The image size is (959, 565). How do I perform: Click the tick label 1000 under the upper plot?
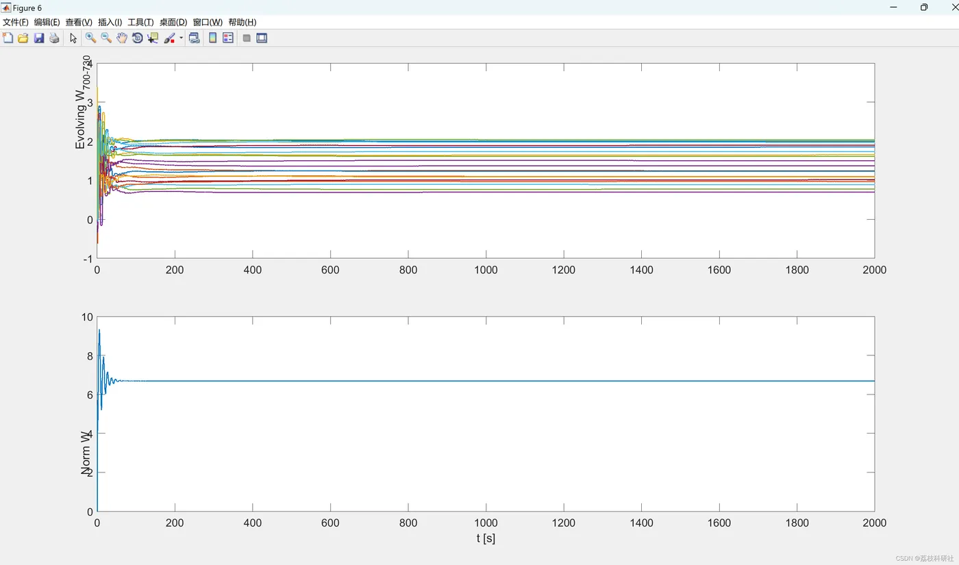[486, 270]
